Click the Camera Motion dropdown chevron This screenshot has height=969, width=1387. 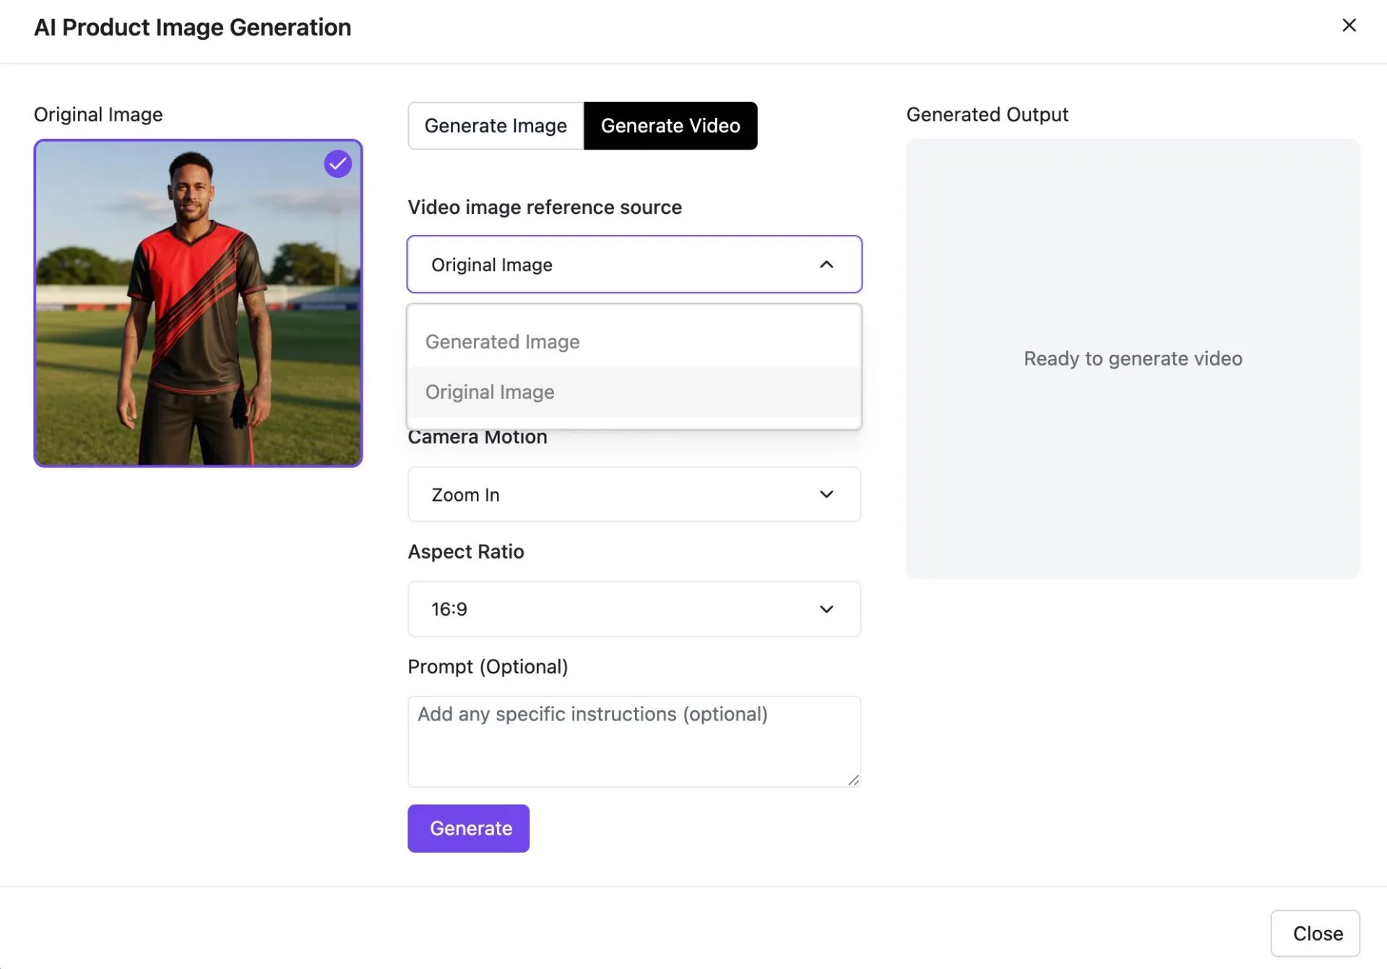tap(826, 494)
